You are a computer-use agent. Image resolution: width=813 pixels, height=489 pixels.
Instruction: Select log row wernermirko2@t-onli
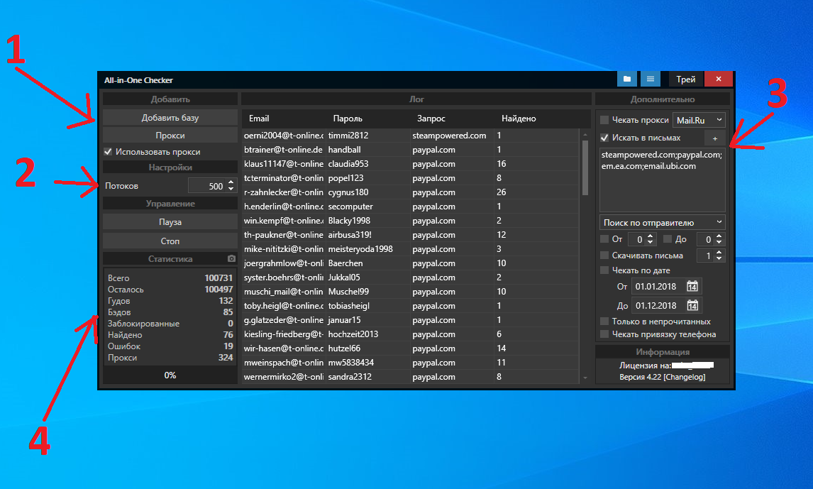click(x=410, y=377)
